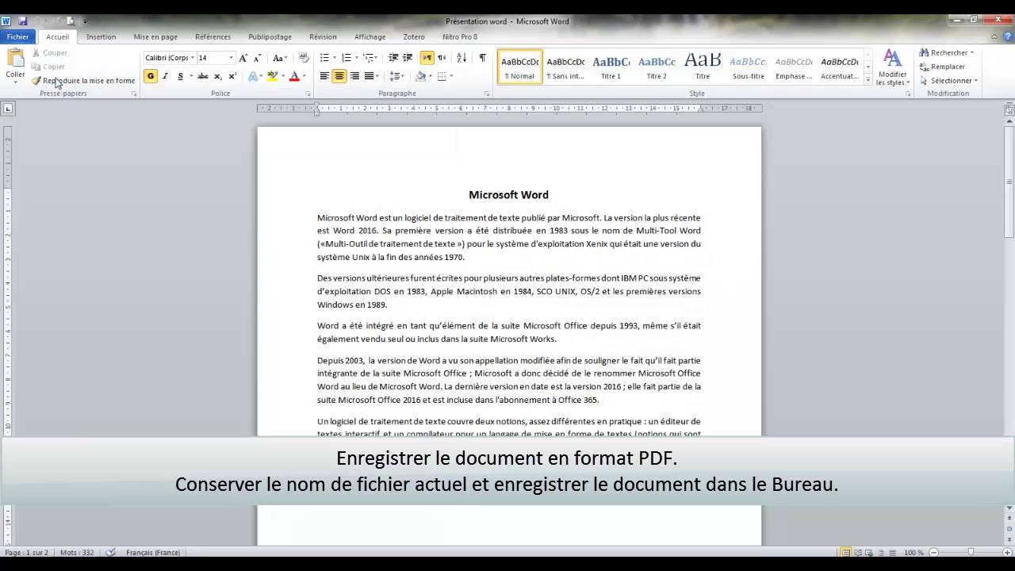Apply subscript x₂ formatting
Image resolution: width=1015 pixels, height=571 pixels.
(217, 76)
